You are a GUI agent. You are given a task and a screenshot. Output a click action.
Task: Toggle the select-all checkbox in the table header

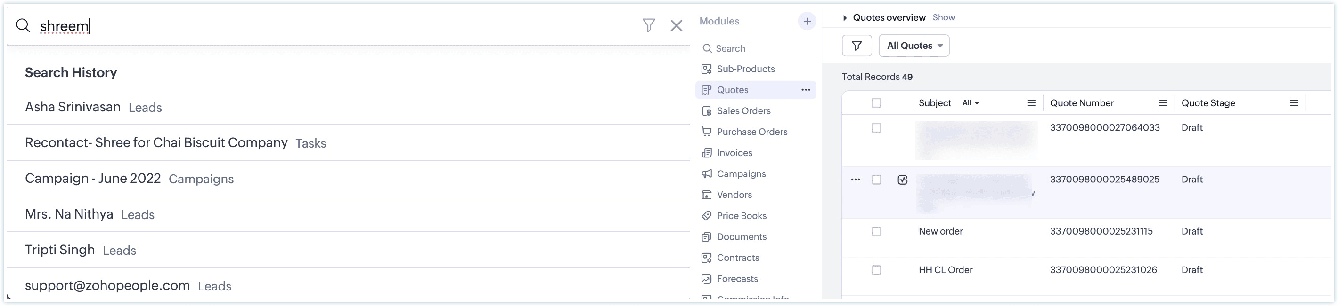[876, 103]
